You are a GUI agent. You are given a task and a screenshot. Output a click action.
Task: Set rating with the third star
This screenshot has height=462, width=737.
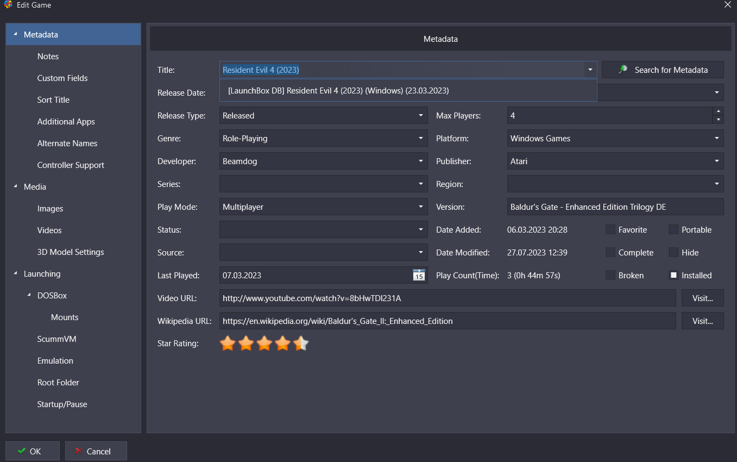pos(264,344)
